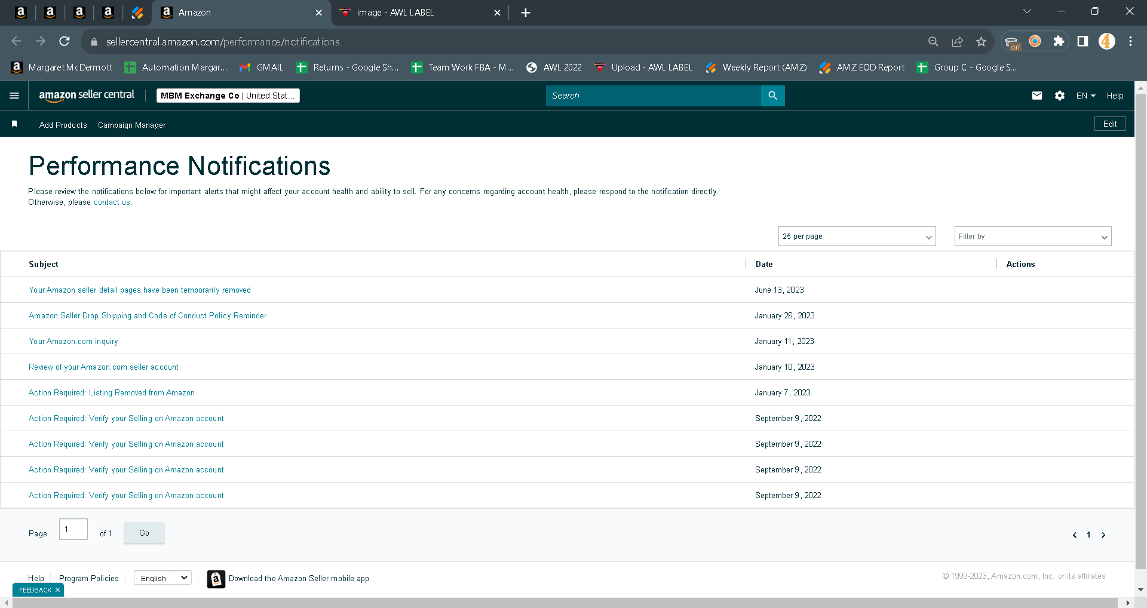Click the browser zoom magnifier icon

pos(933,41)
